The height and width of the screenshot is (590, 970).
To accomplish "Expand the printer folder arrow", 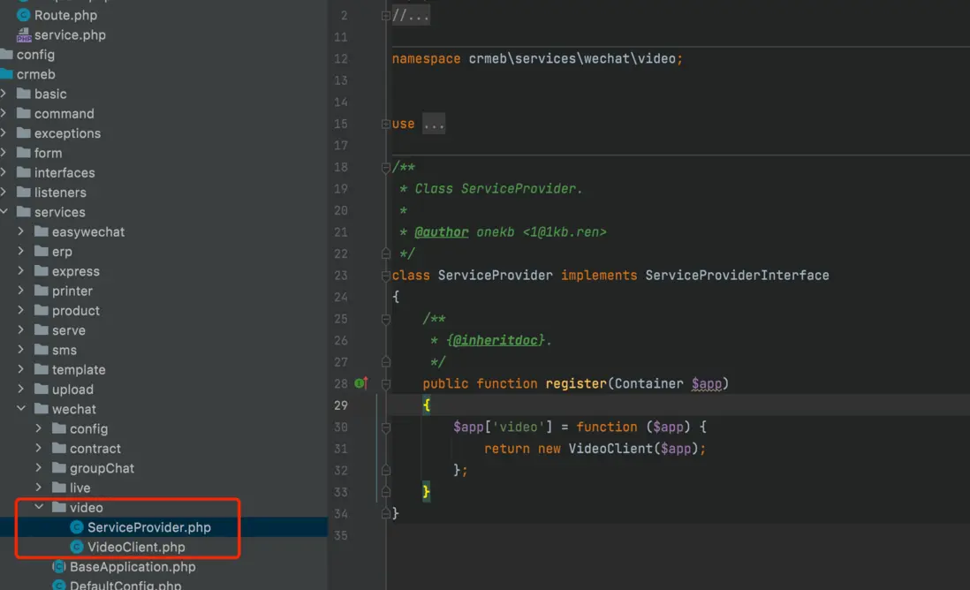I will click(21, 291).
